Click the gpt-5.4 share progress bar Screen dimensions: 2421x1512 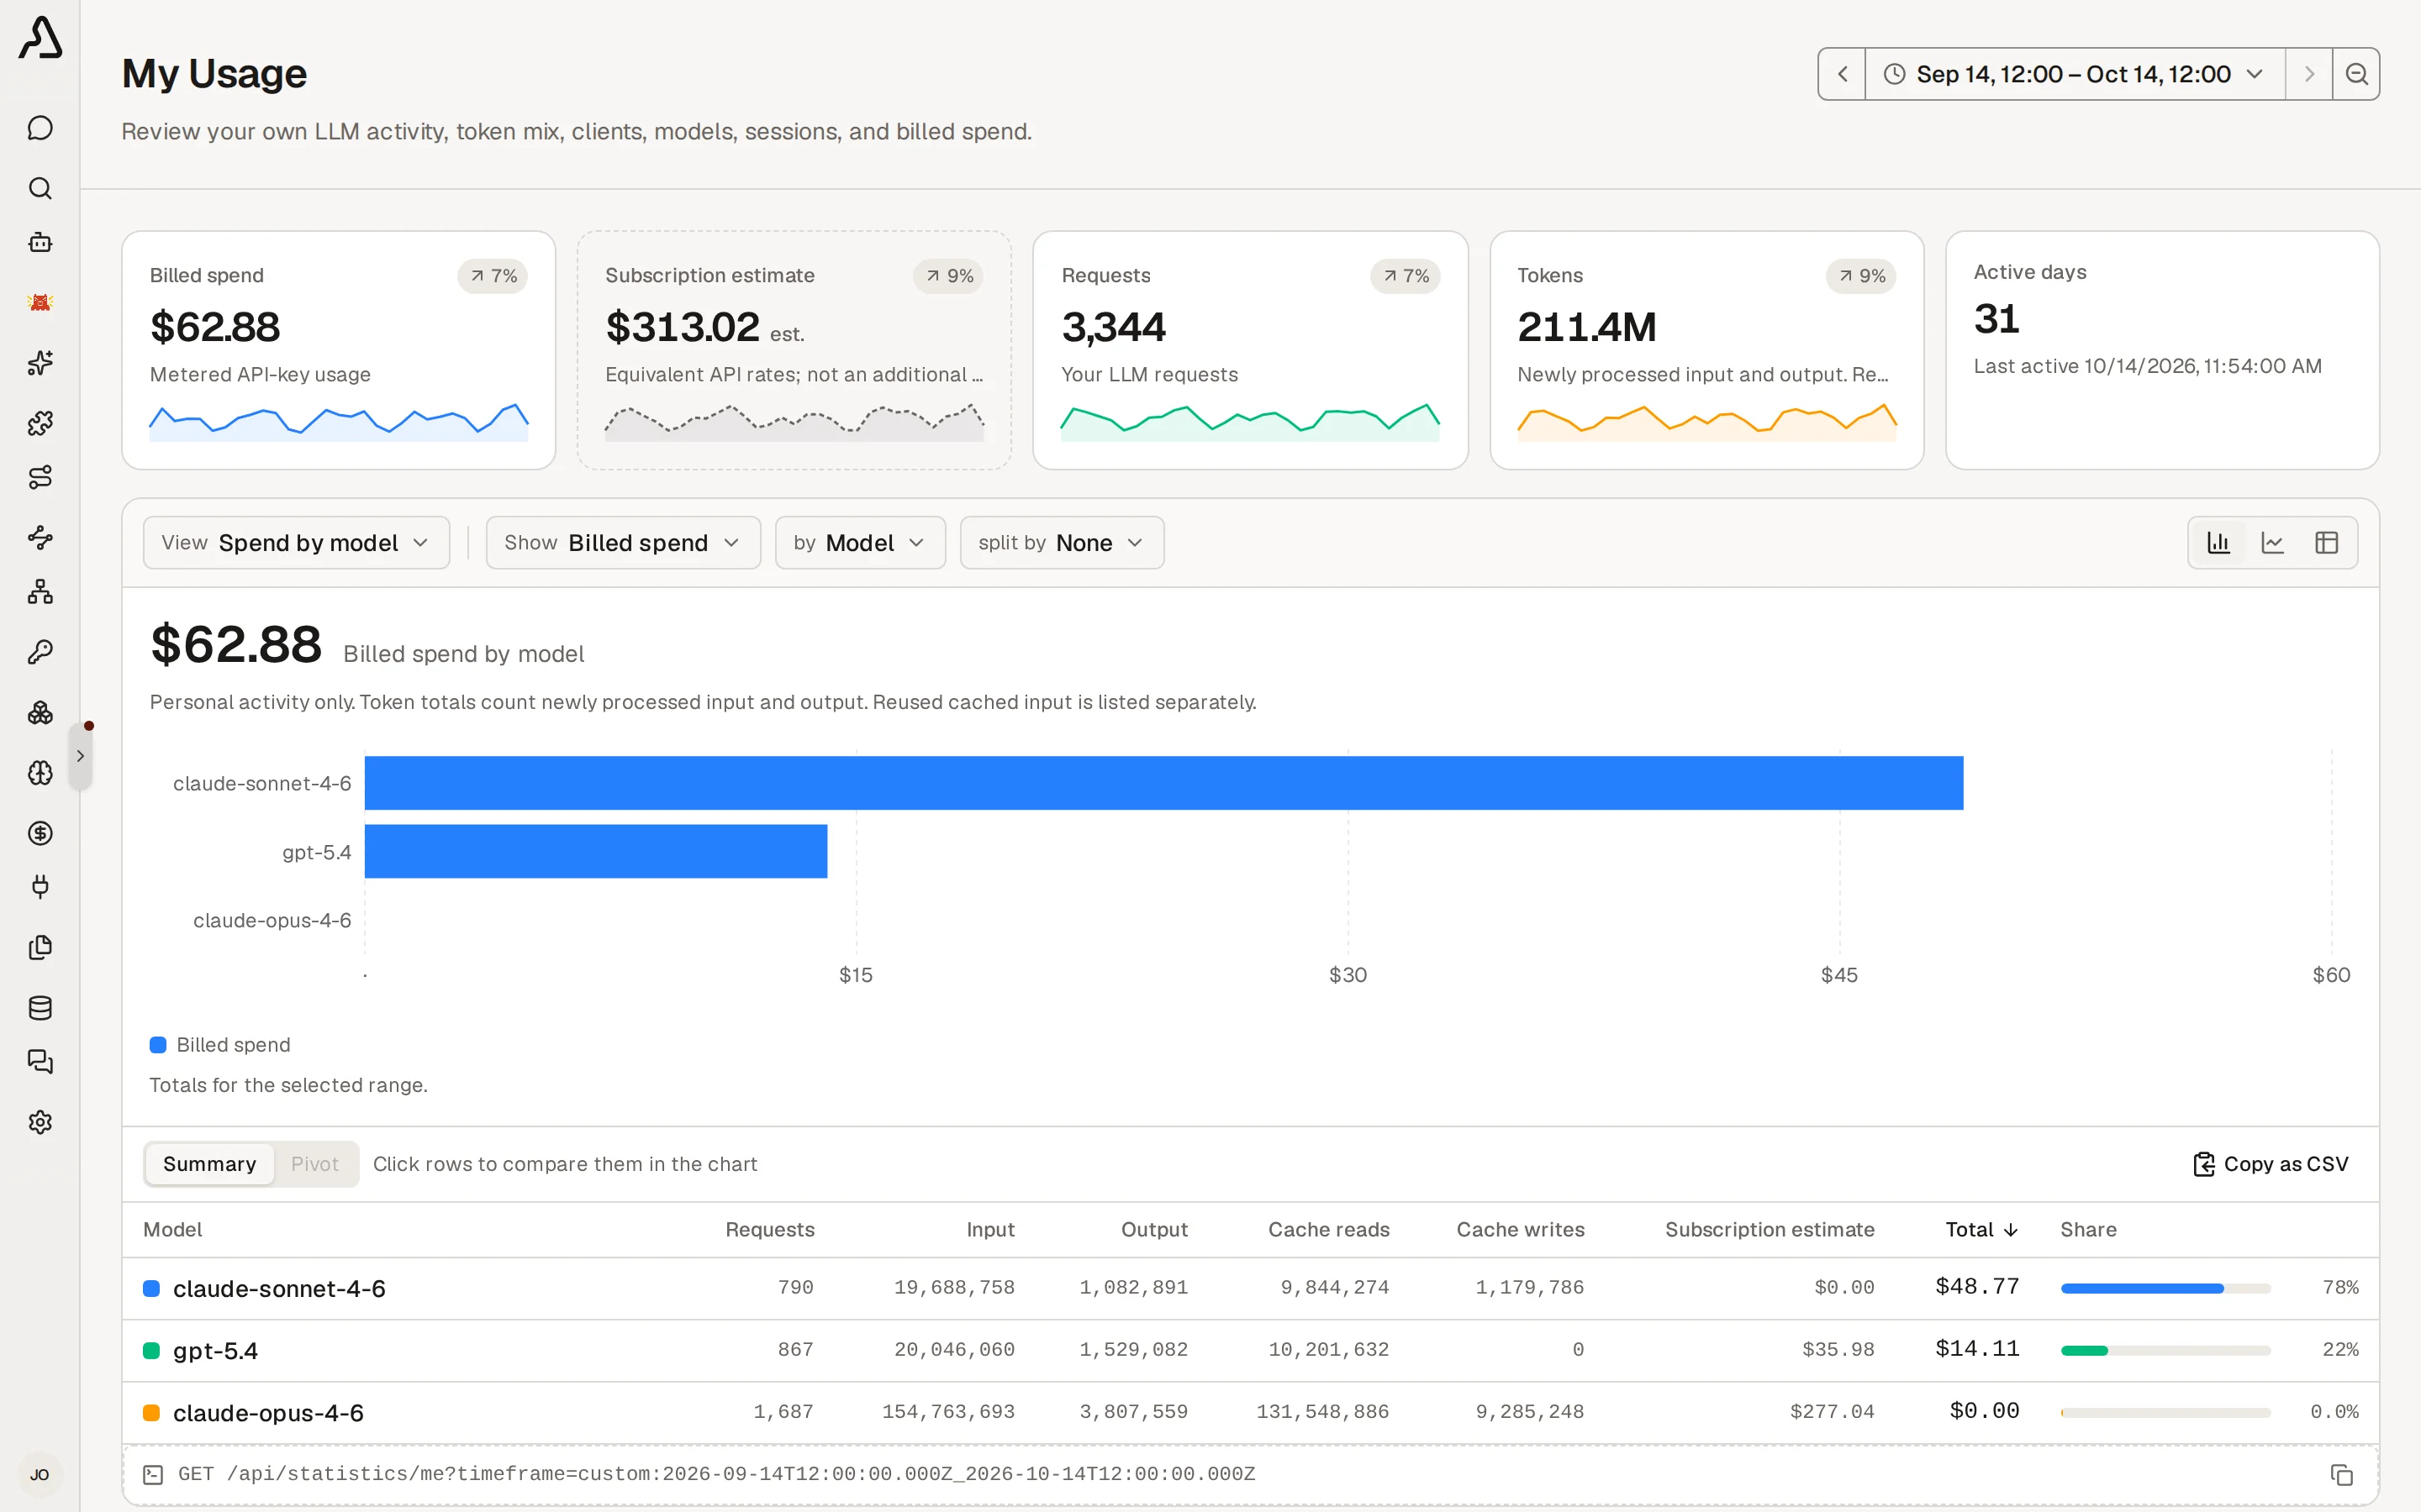click(2165, 1350)
